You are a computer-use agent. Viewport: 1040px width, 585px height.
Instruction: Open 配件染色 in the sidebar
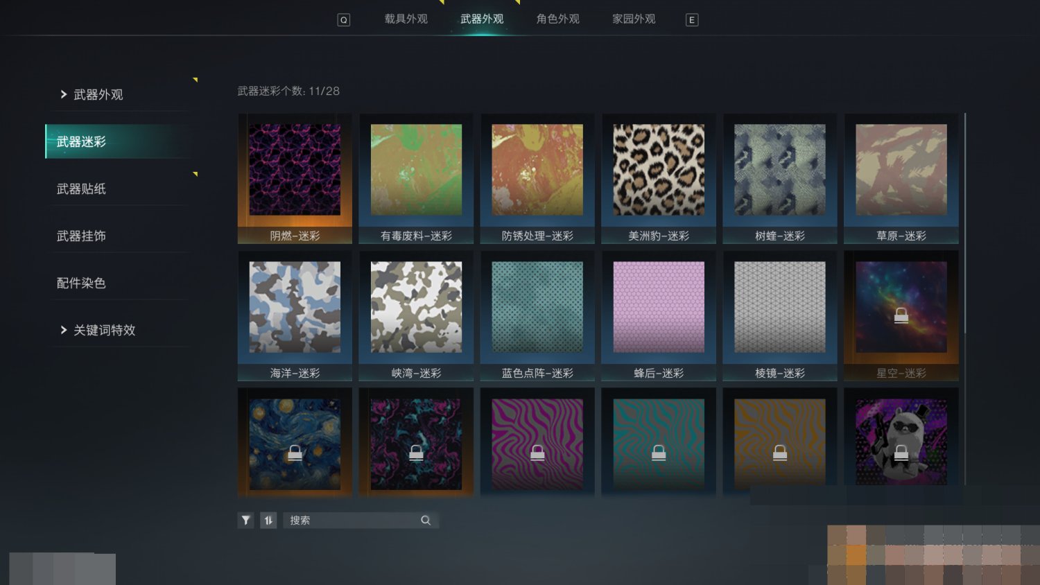tap(119, 283)
